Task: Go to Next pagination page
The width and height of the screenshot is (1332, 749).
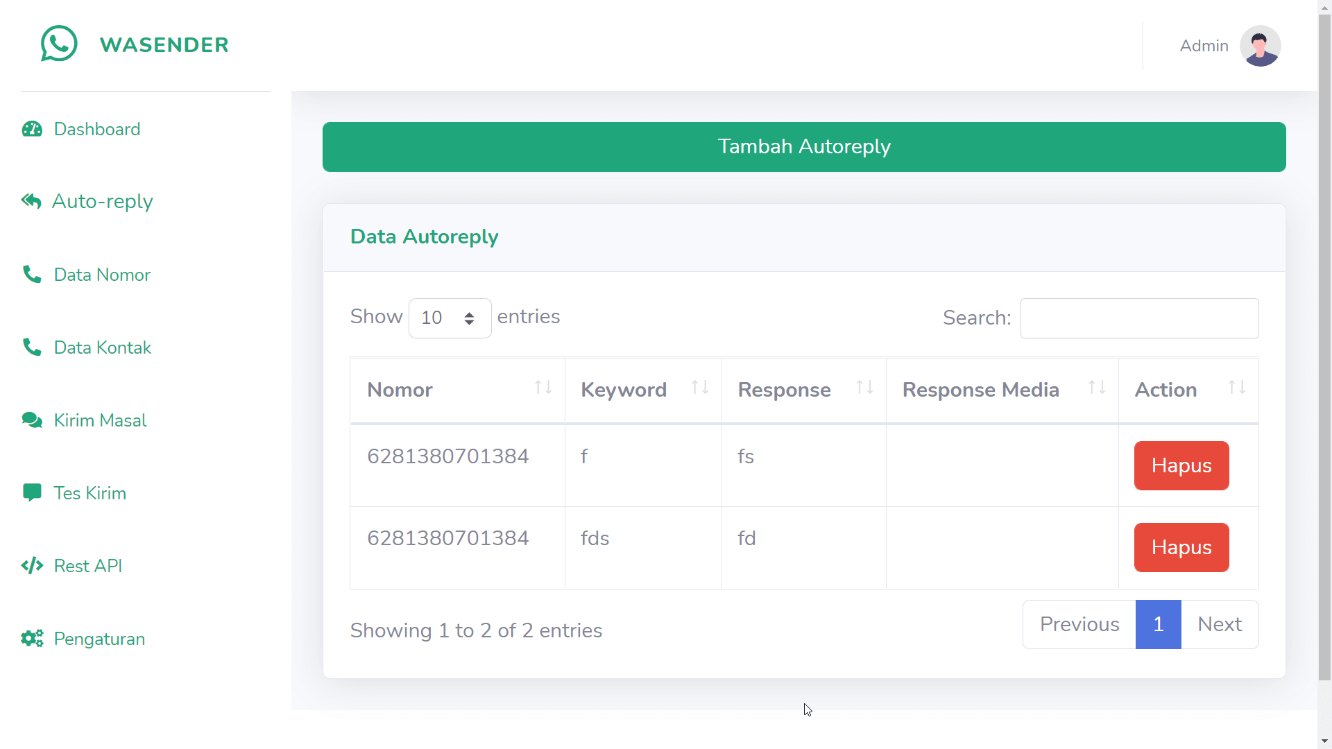Action: 1219,624
